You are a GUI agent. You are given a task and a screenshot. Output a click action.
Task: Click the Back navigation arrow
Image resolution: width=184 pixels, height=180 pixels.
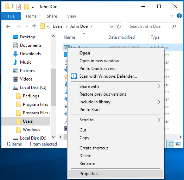(8, 26)
